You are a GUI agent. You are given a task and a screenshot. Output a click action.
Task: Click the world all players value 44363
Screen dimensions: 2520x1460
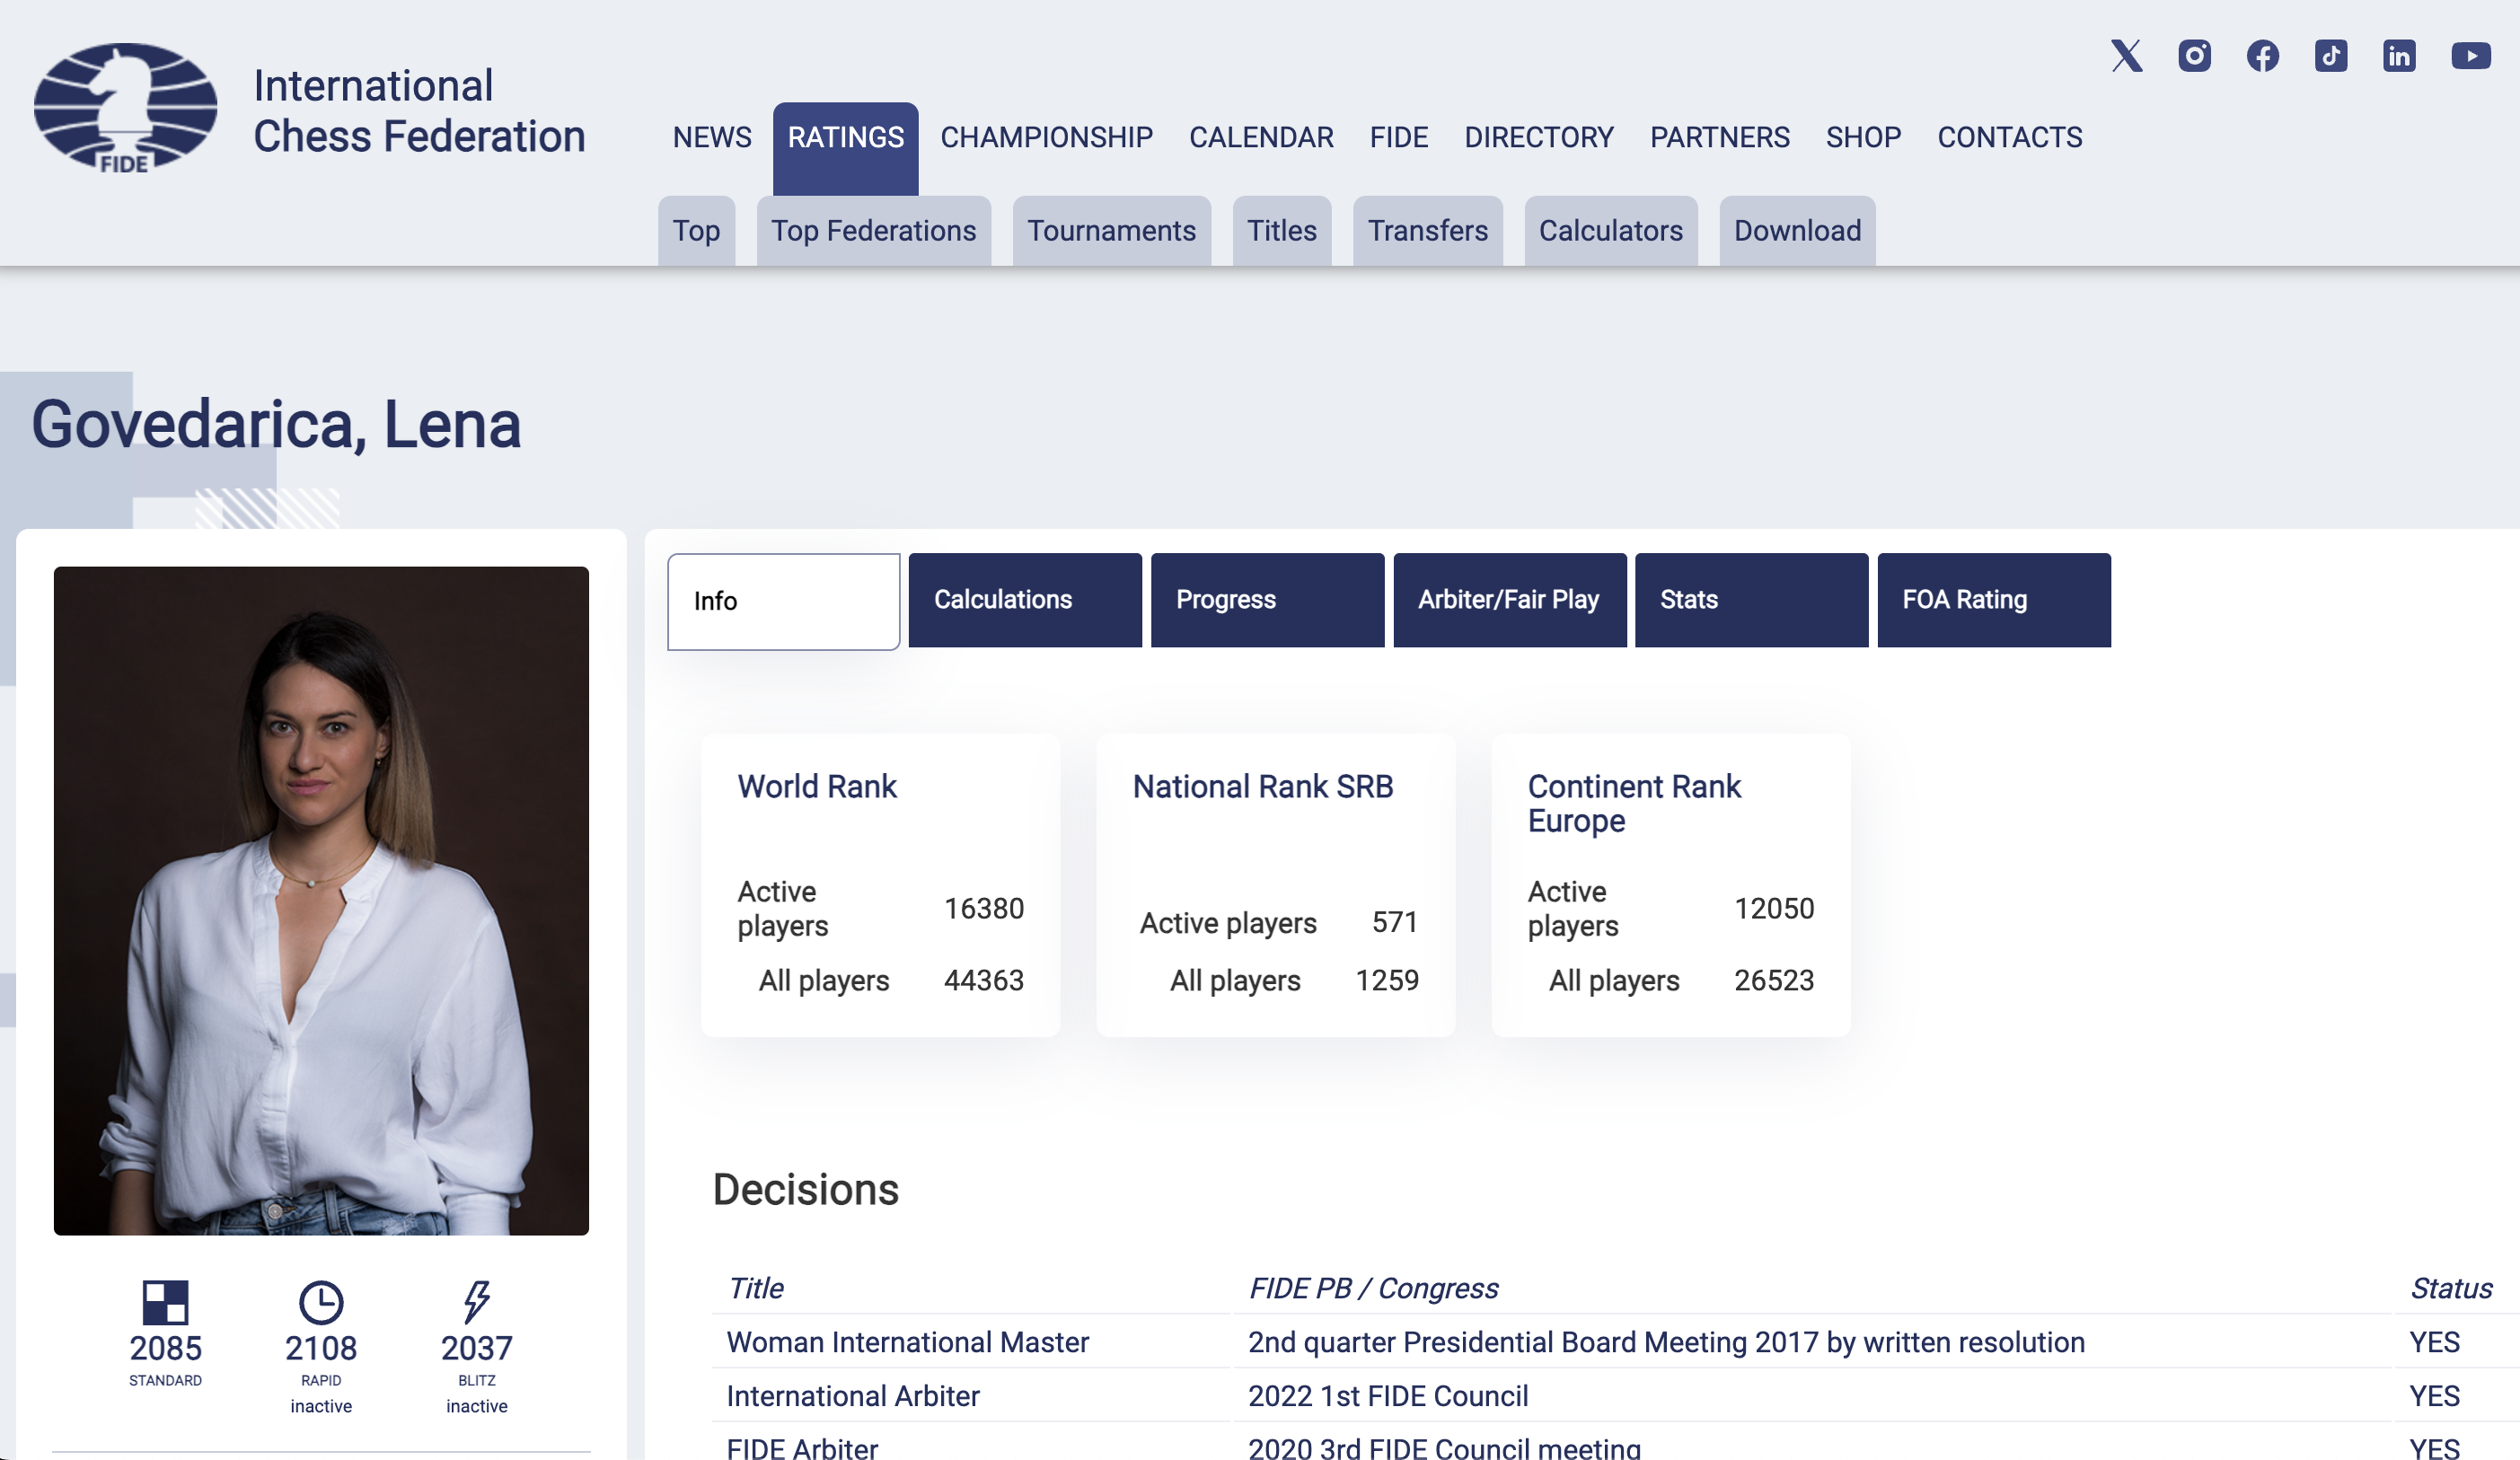pyautogui.click(x=983, y=981)
